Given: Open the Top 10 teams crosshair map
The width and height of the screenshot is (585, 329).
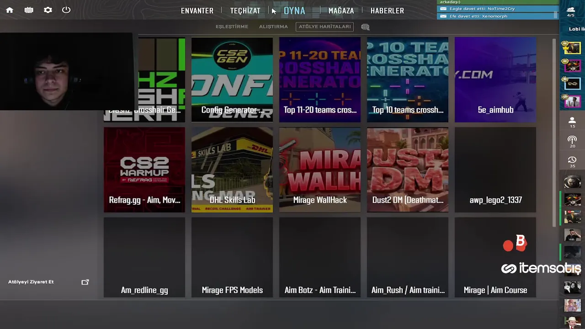Looking at the screenshot, I should coord(408,80).
